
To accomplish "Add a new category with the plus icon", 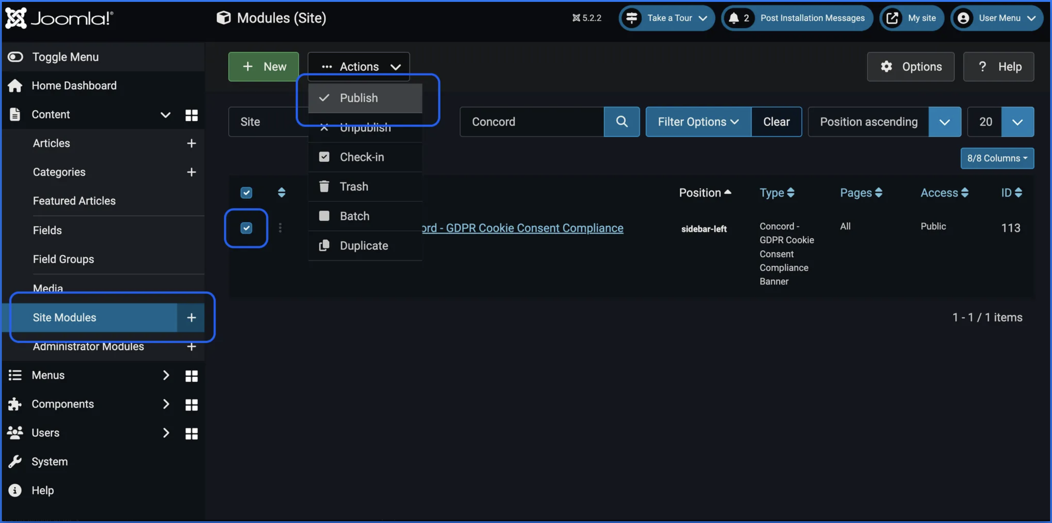I will tap(192, 172).
